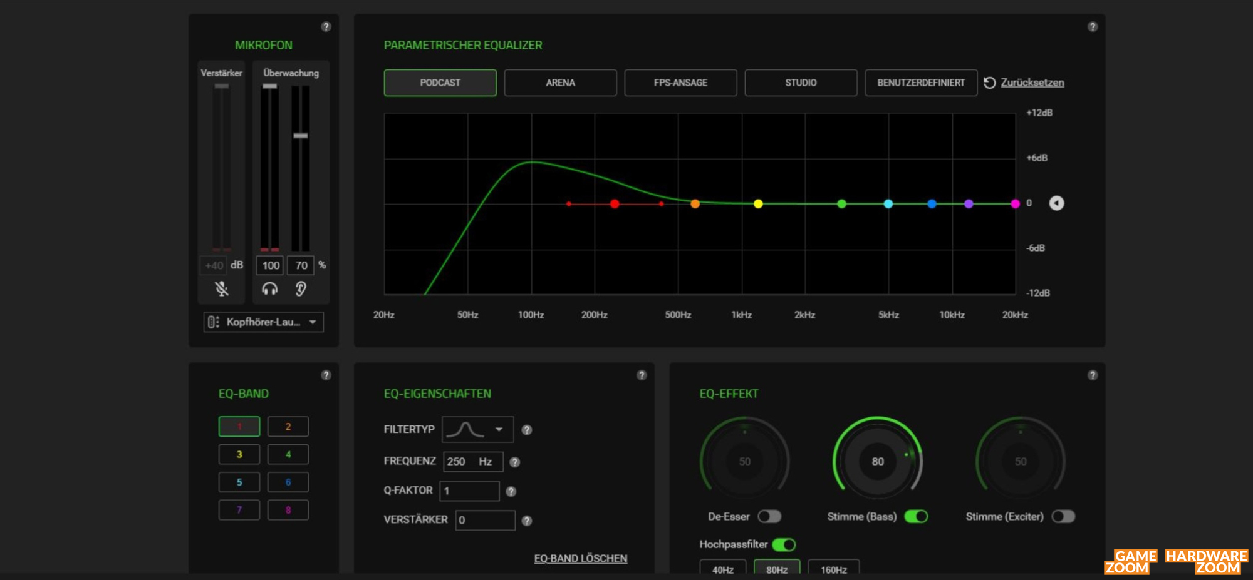Select EQ band button 4
The height and width of the screenshot is (580, 1253).
288,454
